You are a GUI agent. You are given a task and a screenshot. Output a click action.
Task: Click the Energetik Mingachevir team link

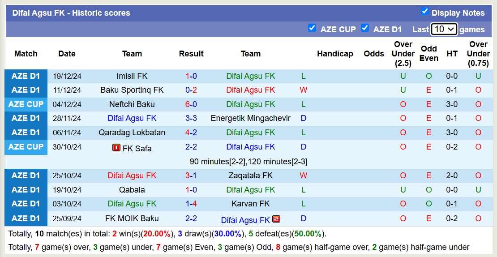pos(251,118)
